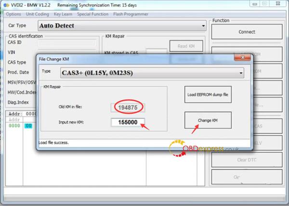Click the Old KM in file field
Viewport: 289px width, 206px height.
[128, 108]
